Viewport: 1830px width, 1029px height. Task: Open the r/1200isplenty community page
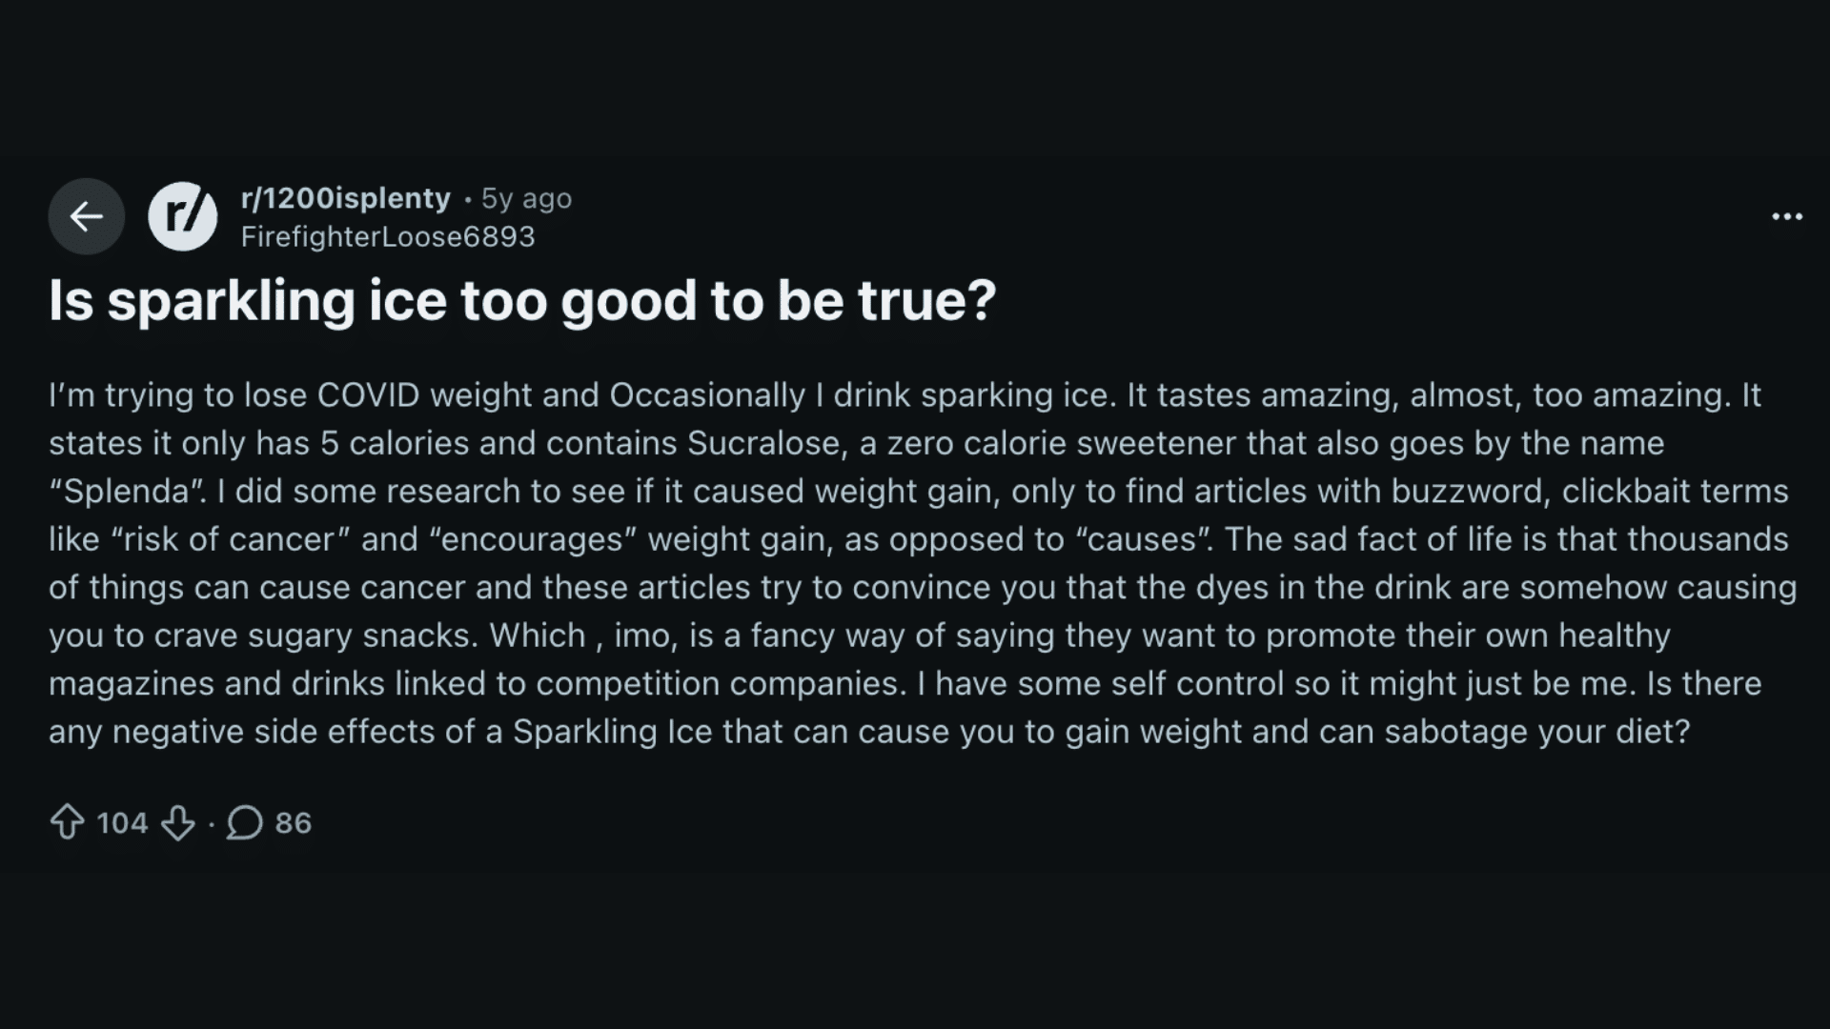coord(343,198)
